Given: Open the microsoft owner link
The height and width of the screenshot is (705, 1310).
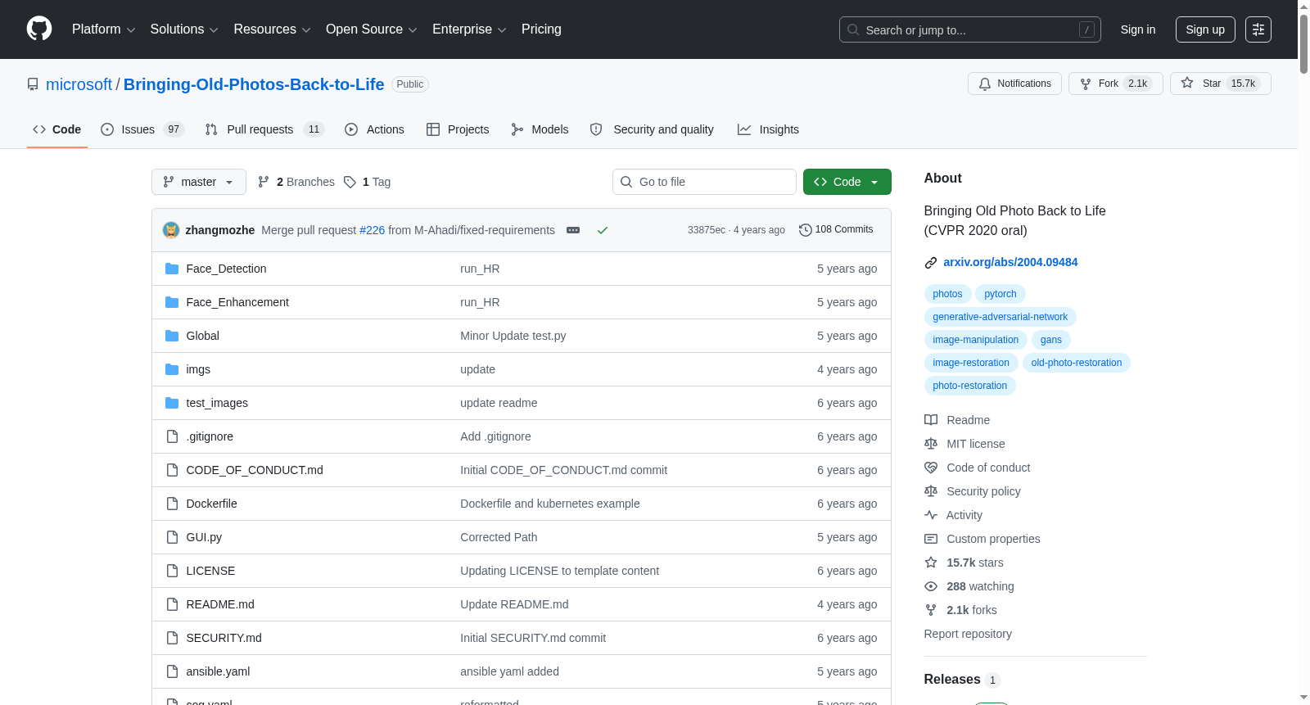Looking at the screenshot, I should pos(79,84).
